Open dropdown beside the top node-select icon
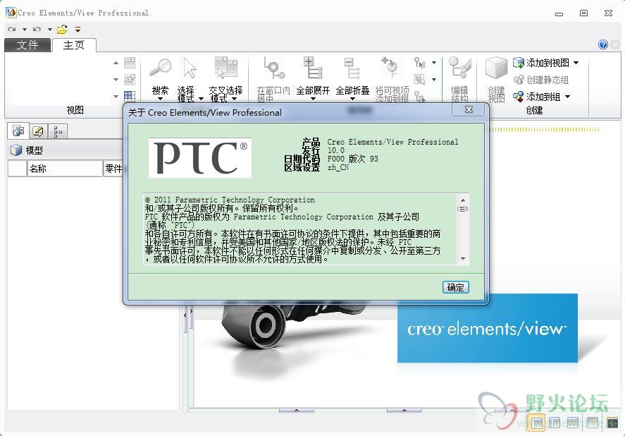625x436 pixels. coord(434,63)
